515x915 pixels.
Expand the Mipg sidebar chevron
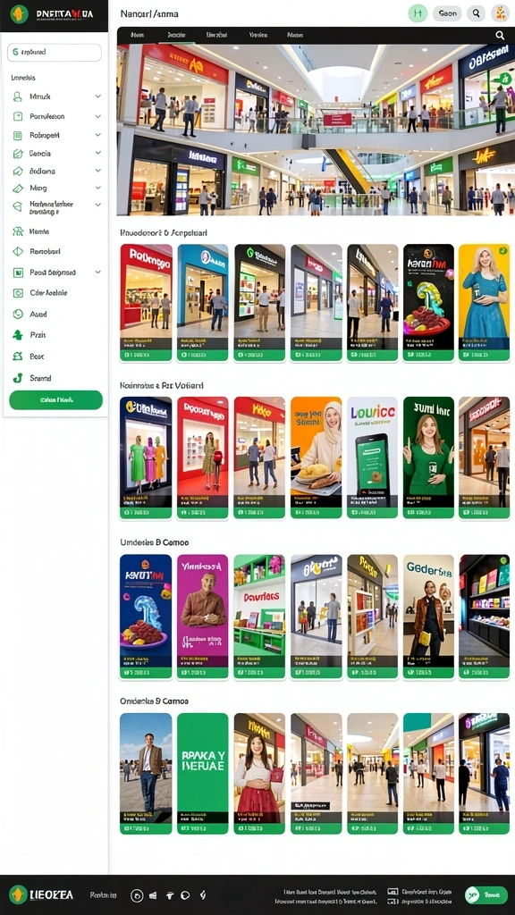pos(98,188)
